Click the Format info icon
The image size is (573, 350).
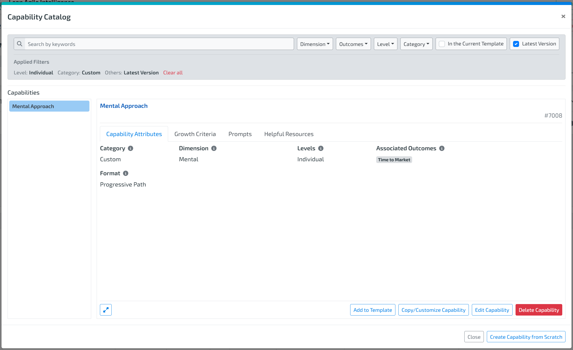126,173
